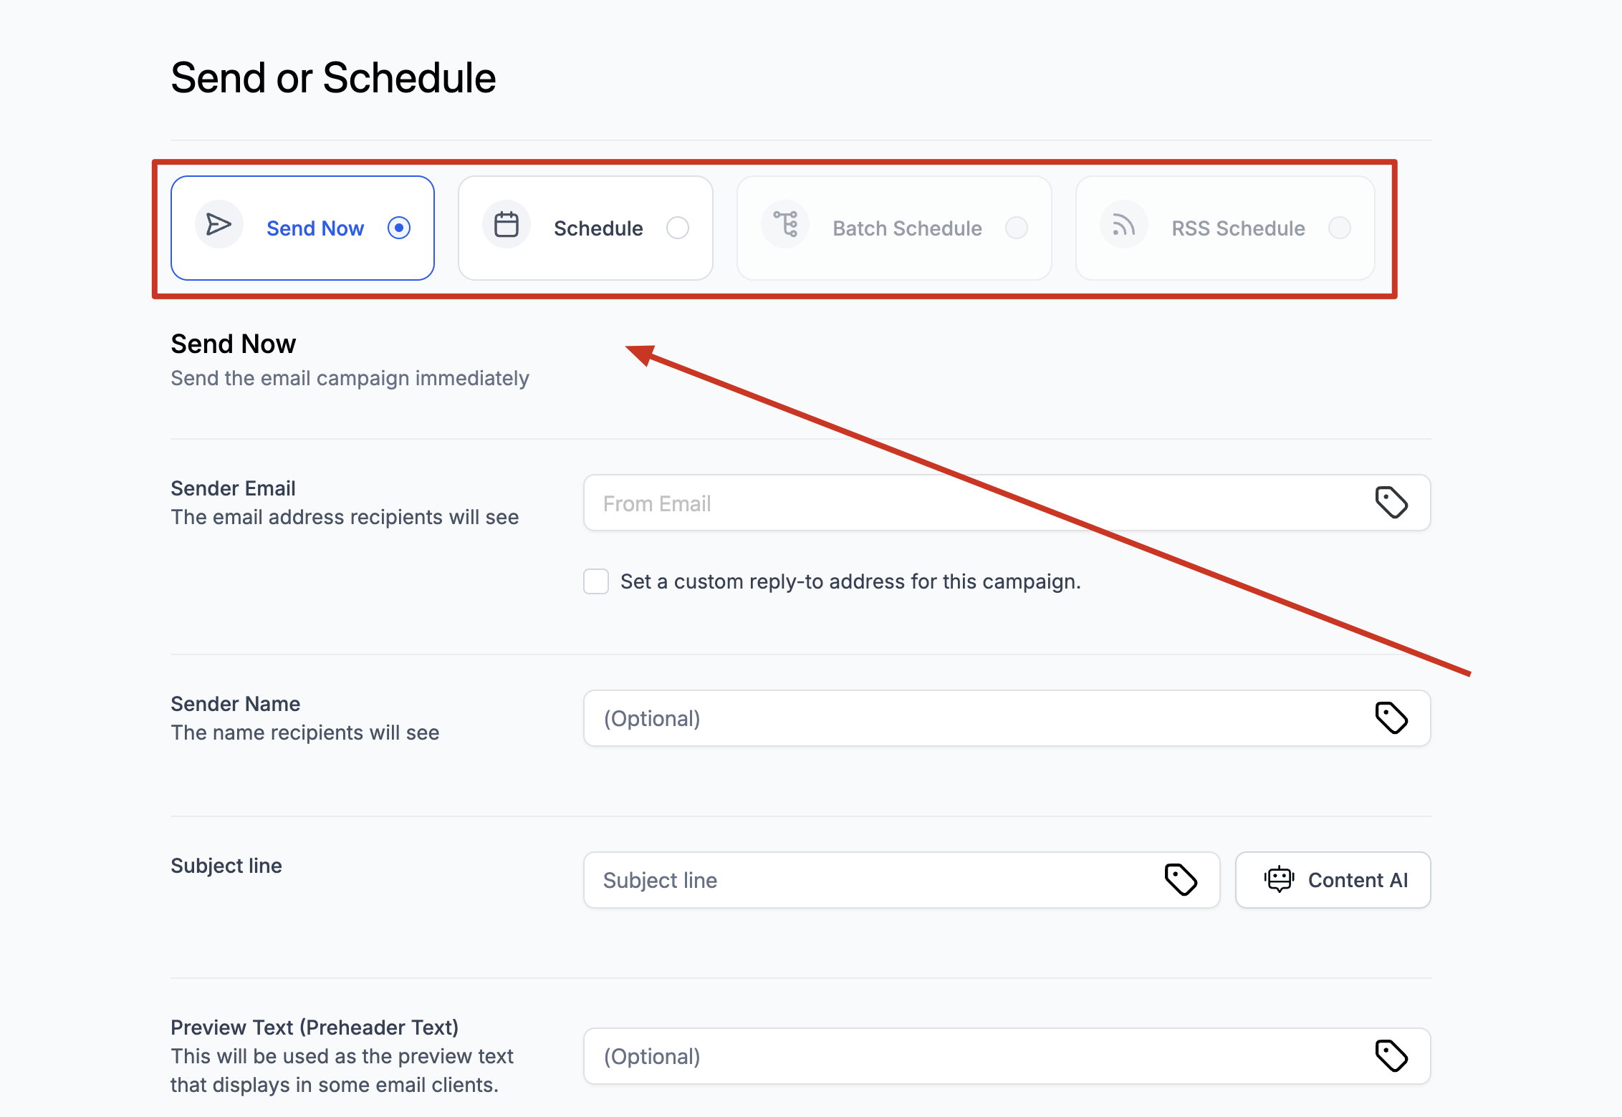Select the RSS Schedule radio button

(1340, 228)
